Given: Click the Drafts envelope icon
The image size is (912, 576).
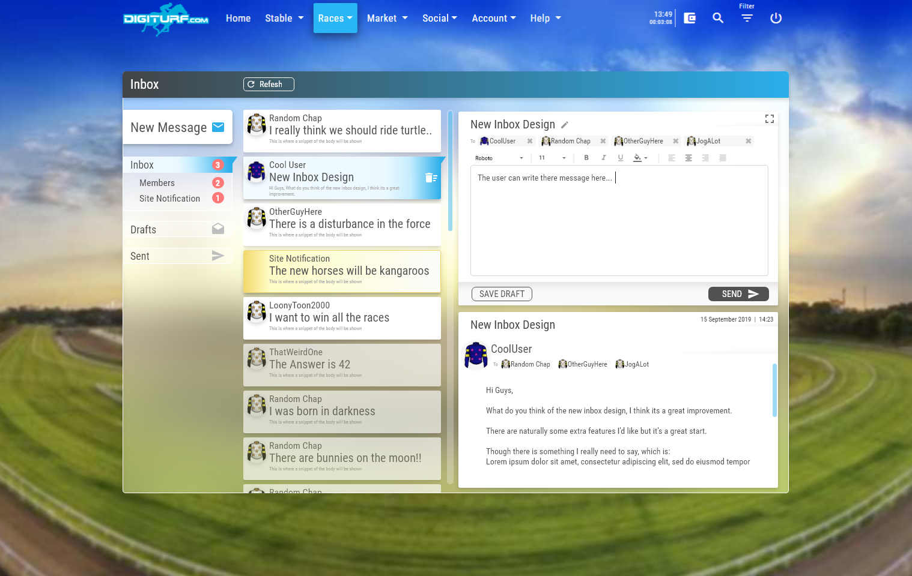Looking at the screenshot, I should point(218,229).
